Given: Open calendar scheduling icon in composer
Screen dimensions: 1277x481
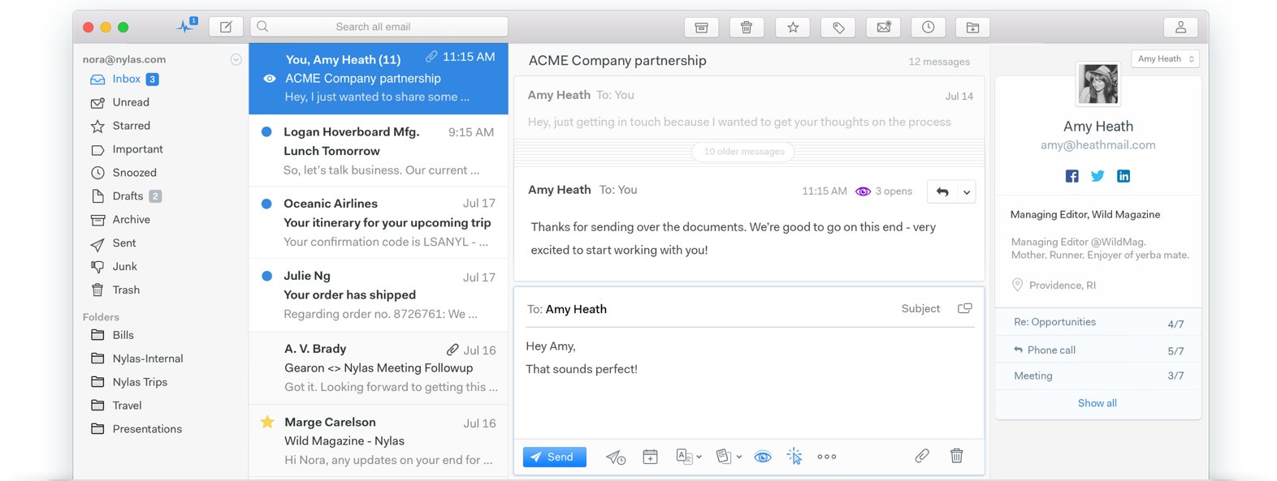Looking at the screenshot, I should point(650,457).
